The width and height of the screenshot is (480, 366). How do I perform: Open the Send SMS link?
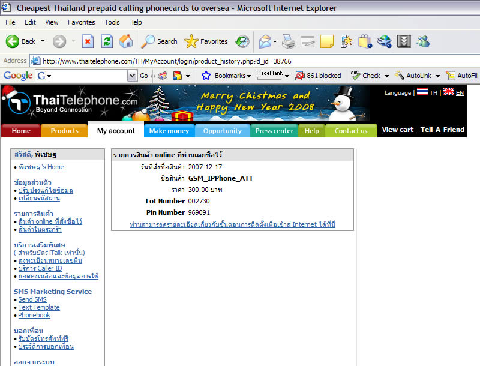(x=32, y=299)
